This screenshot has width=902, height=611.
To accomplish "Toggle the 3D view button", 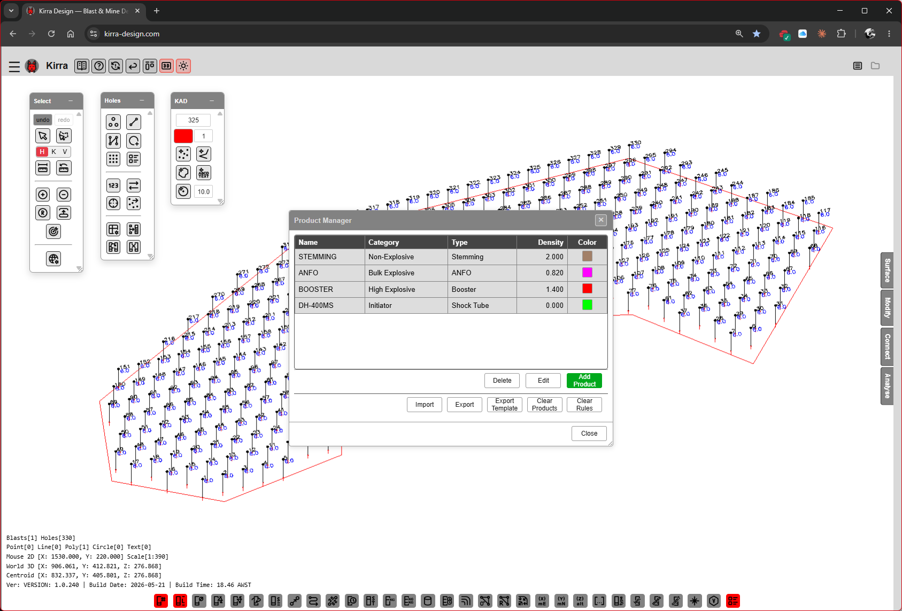I will (166, 66).
